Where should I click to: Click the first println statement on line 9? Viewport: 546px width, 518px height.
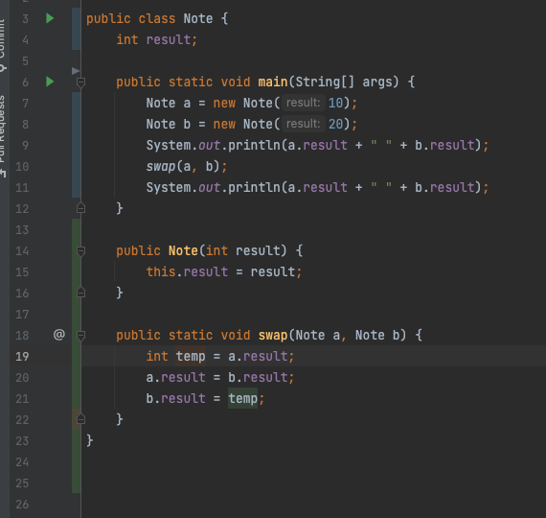317,145
